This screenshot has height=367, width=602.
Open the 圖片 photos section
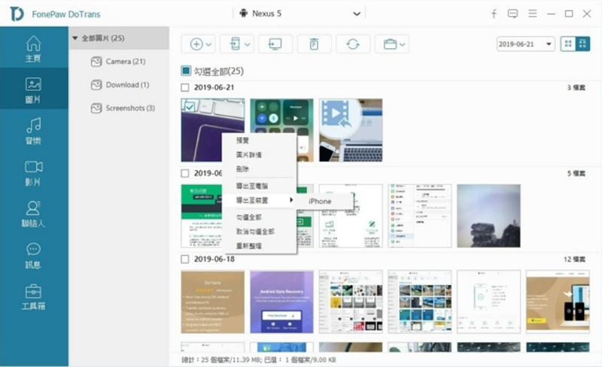click(x=33, y=89)
